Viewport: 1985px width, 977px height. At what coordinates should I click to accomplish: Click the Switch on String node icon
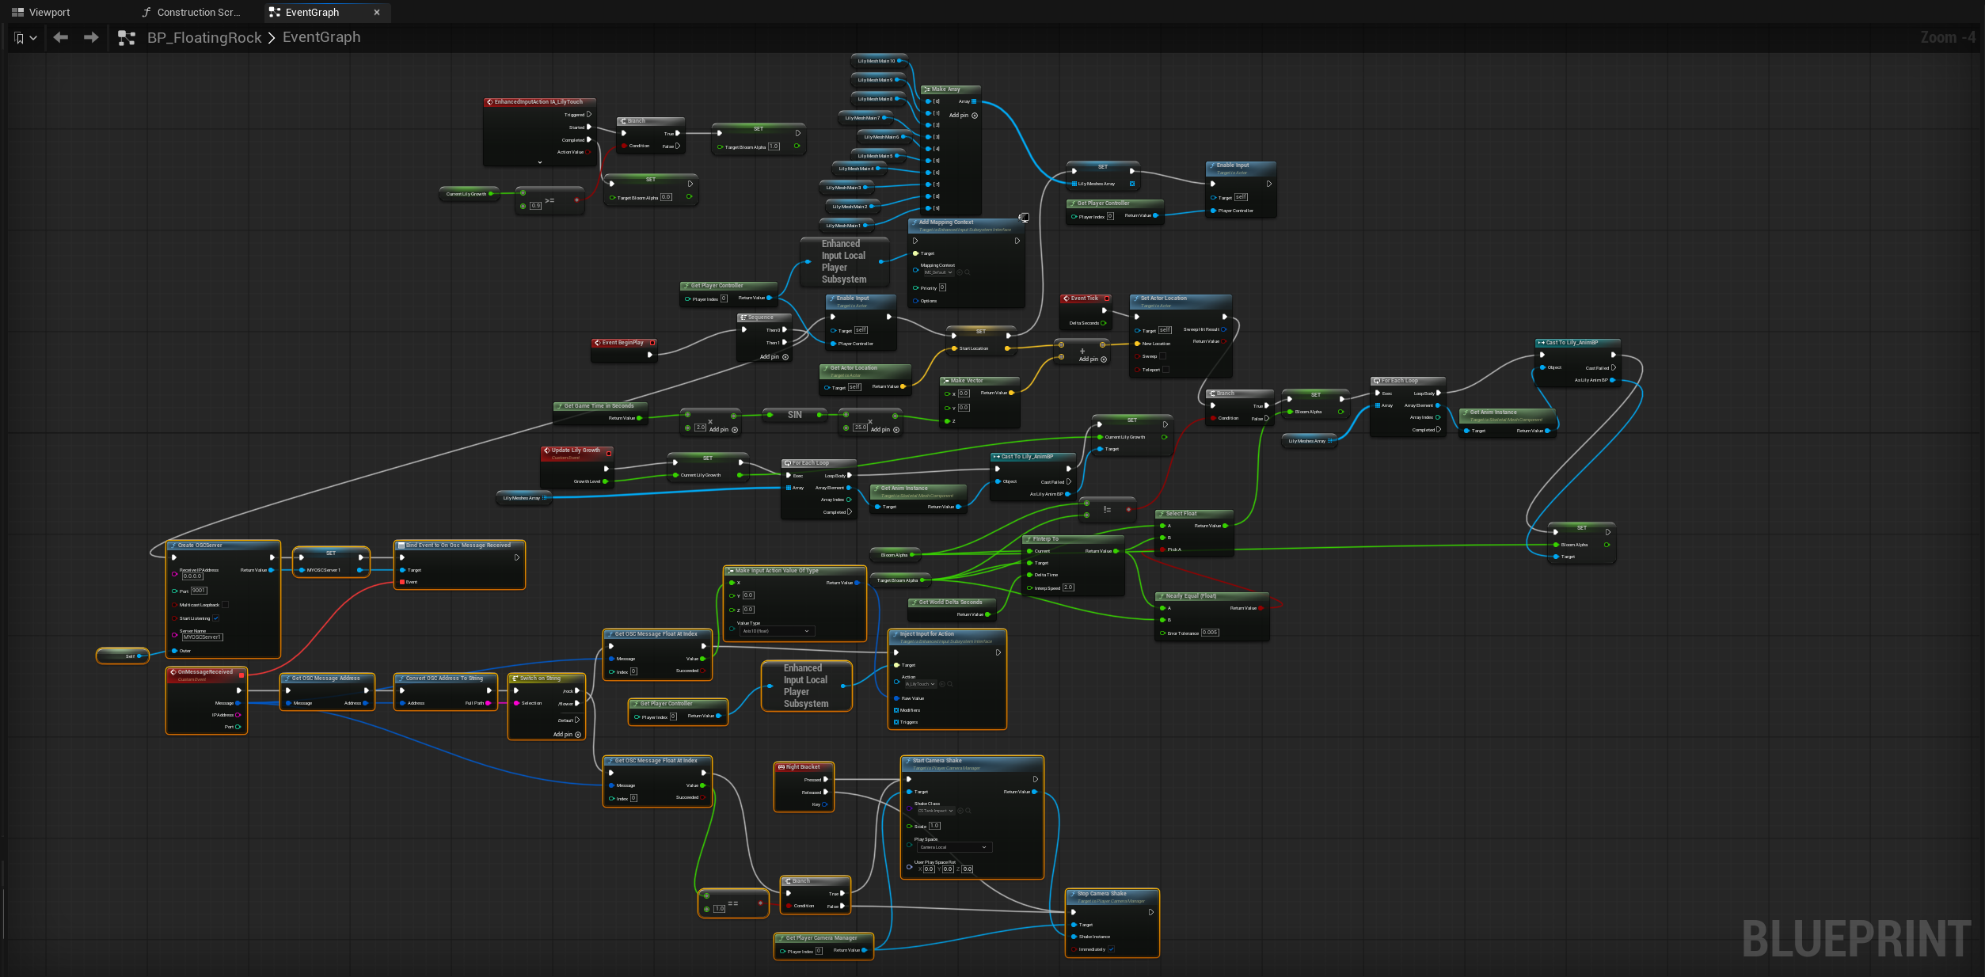(515, 679)
